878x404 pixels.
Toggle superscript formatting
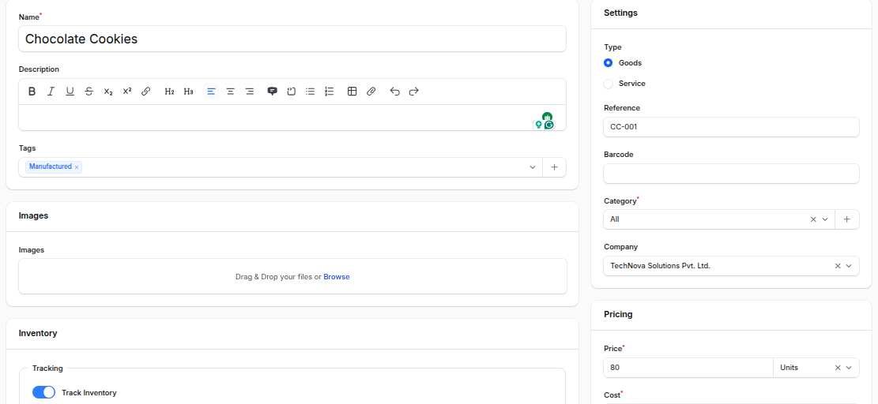pos(127,91)
